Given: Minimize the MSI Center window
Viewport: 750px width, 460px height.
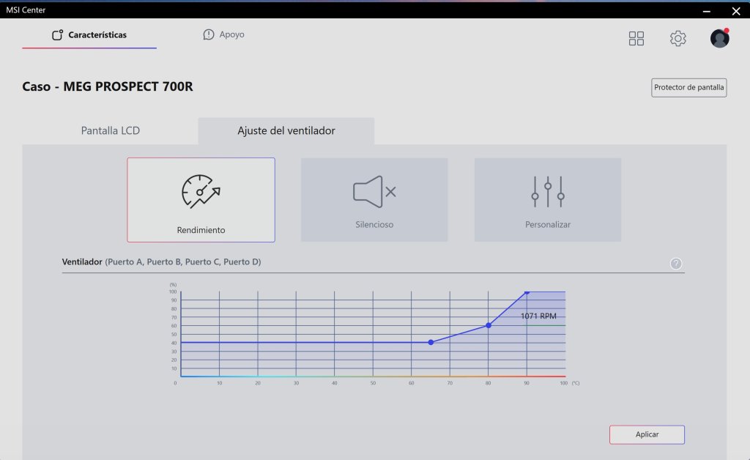Looking at the screenshot, I should coord(707,10).
